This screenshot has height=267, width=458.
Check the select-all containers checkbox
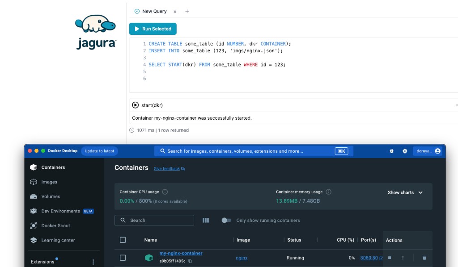(x=123, y=240)
